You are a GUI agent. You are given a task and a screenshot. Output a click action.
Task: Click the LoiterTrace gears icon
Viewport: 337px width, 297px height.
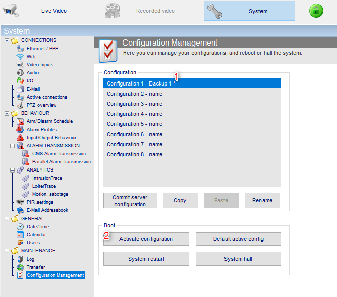click(x=26, y=186)
